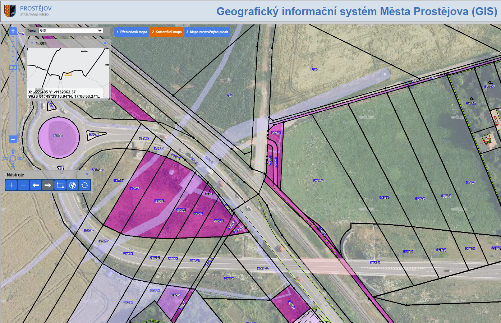
Task: Click the zoom slider handle
Action: (x=13, y=67)
